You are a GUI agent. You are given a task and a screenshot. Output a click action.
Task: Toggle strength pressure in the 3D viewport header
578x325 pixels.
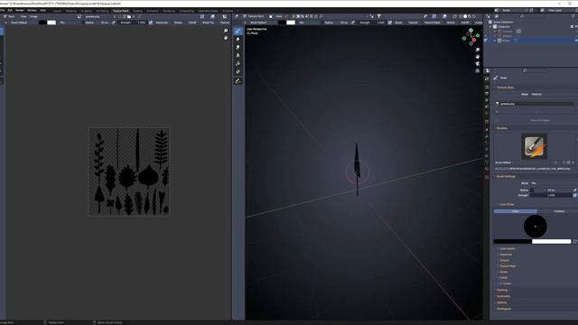[389, 23]
